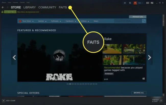Open the Help menu

click(28, 3)
